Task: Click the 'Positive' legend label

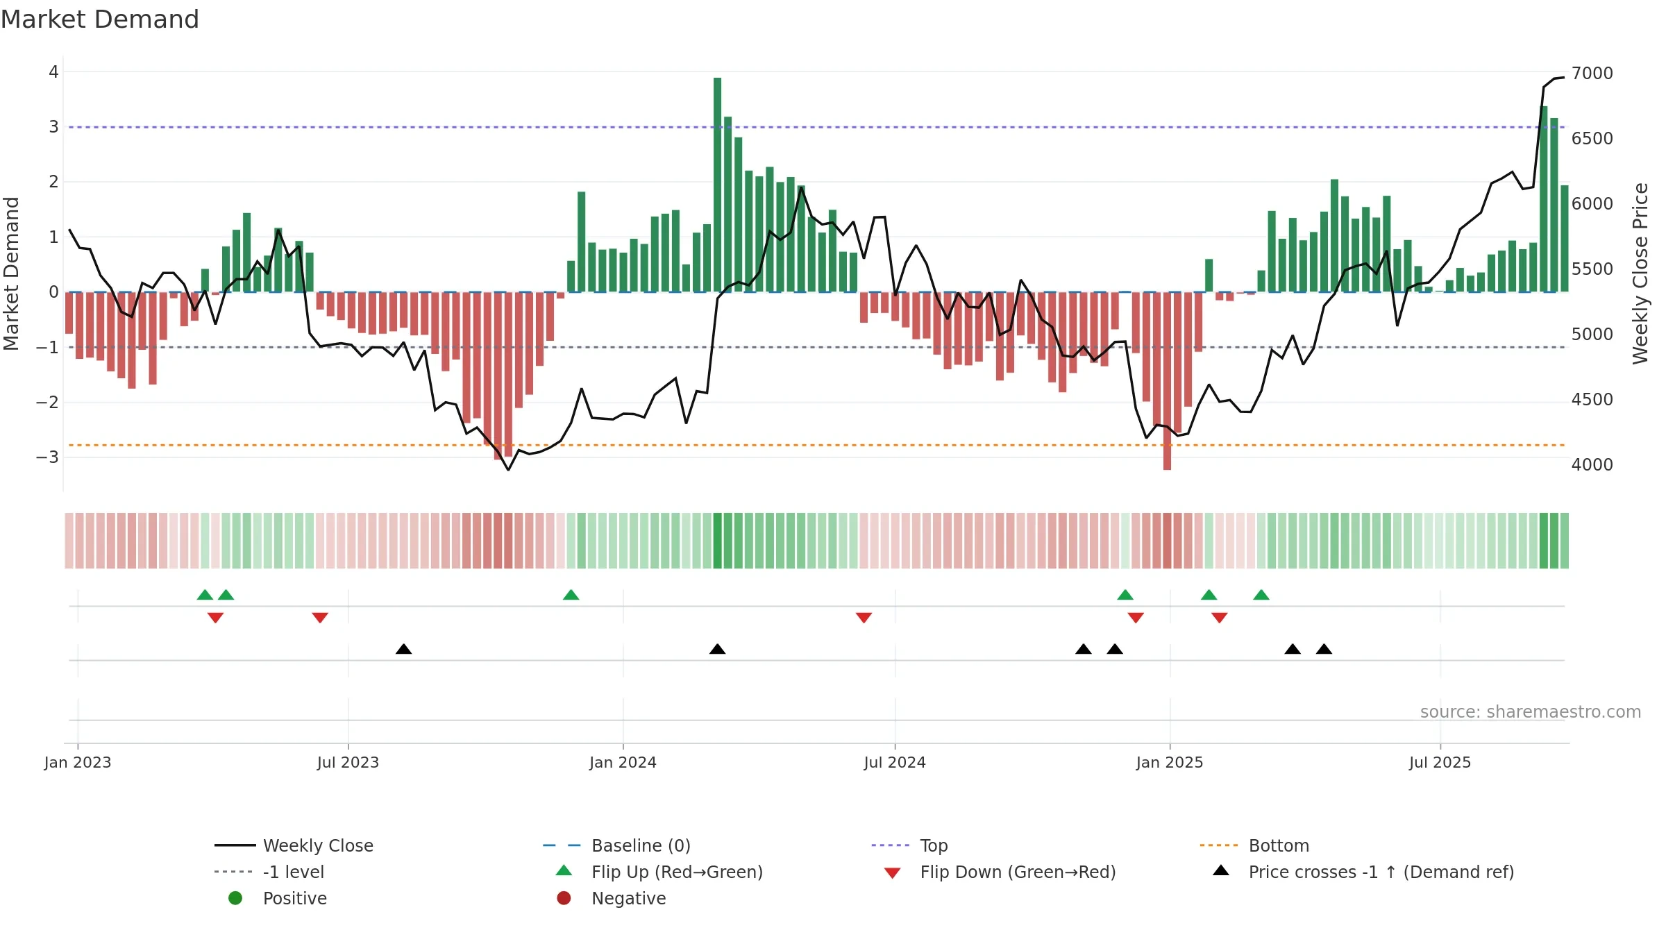Action: tap(294, 898)
